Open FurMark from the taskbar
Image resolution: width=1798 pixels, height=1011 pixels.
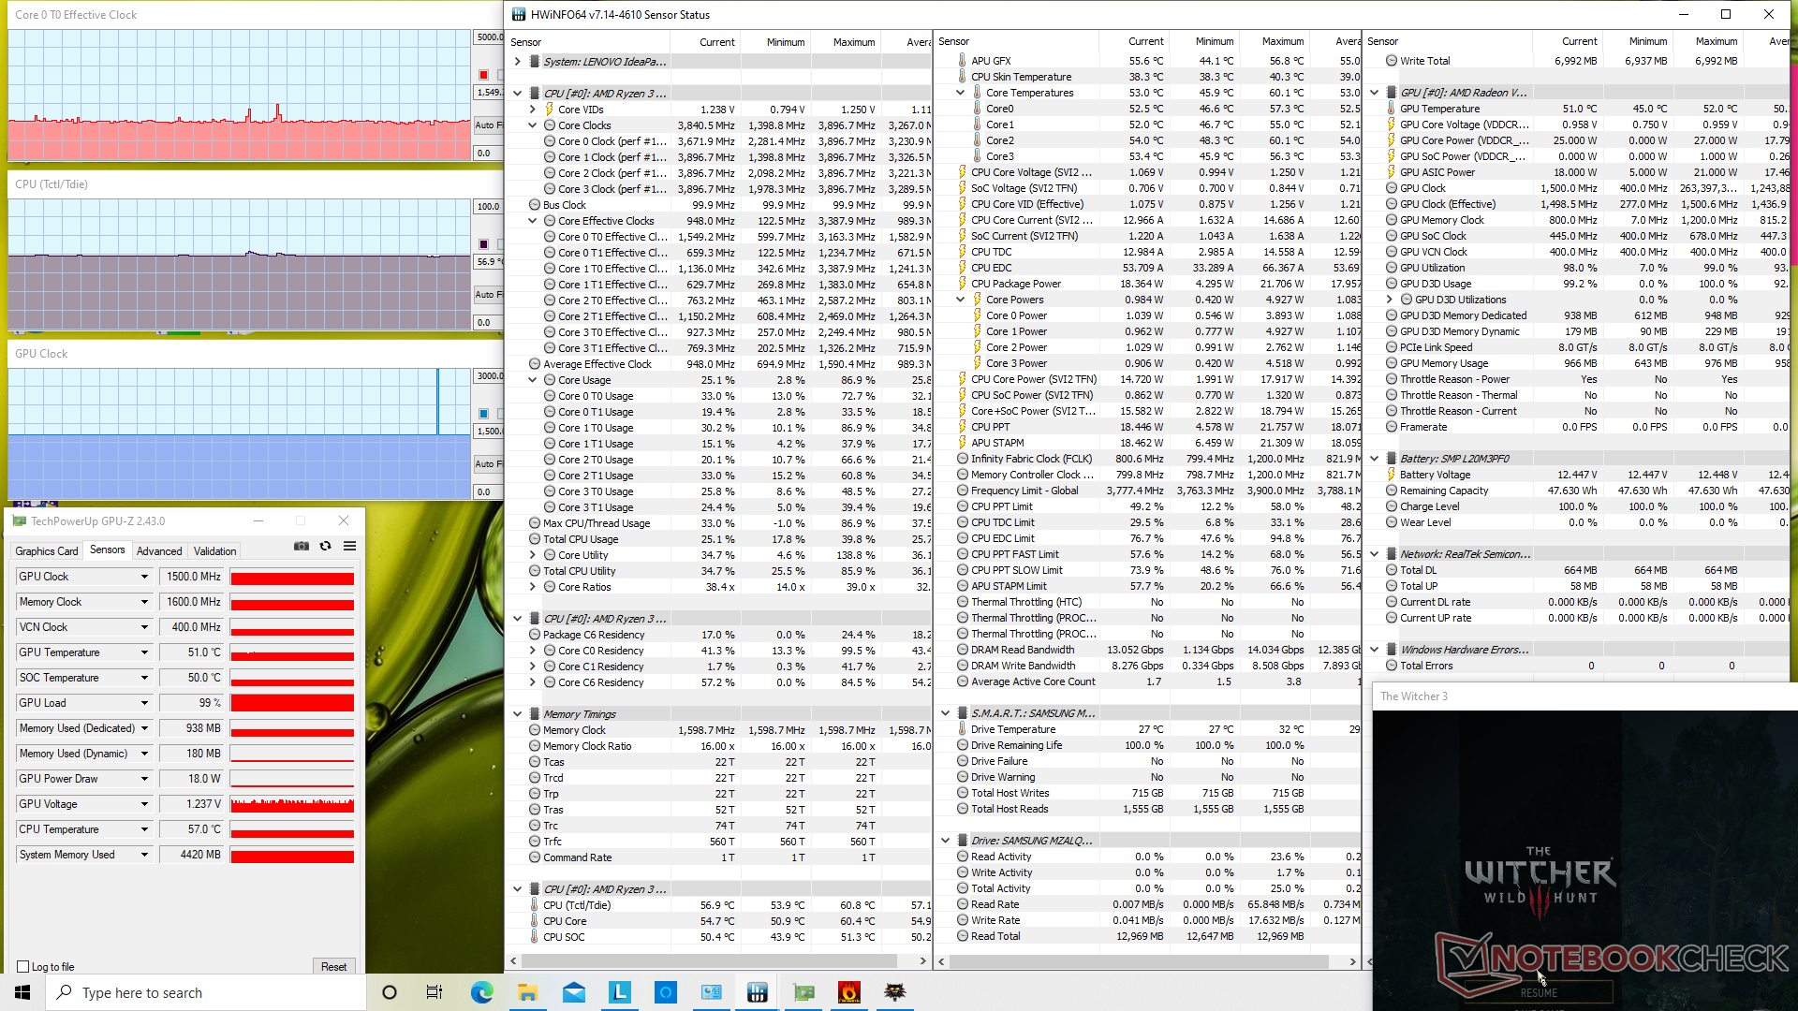pyautogui.click(x=848, y=992)
